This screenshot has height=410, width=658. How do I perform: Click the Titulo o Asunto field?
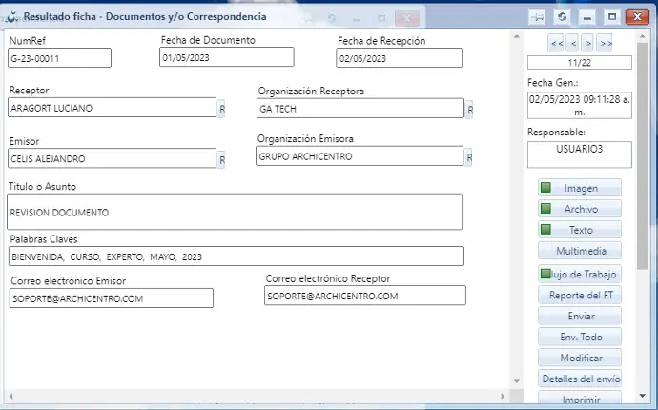(235, 212)
